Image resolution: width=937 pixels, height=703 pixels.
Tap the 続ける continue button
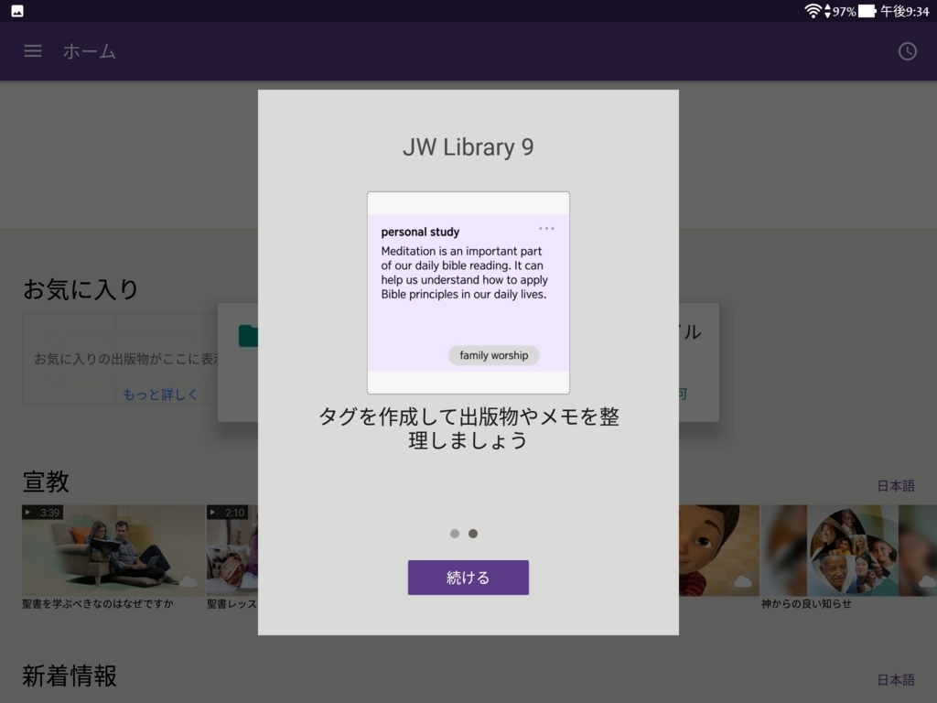[x=468, y=577]
